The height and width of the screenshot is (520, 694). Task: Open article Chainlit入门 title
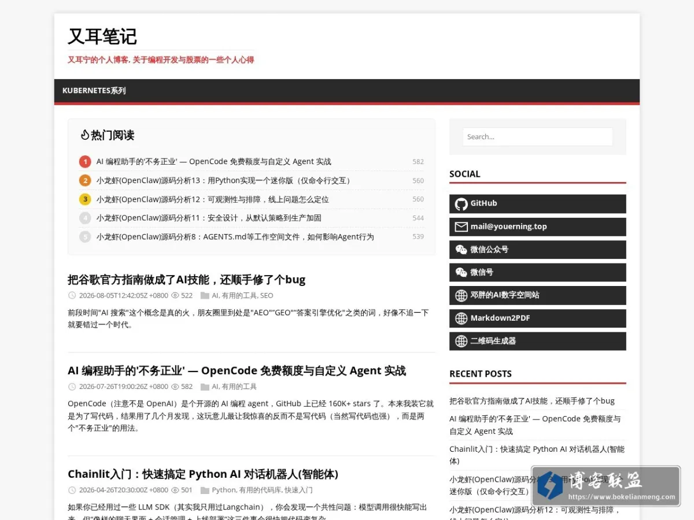click(x=203, y=474)
